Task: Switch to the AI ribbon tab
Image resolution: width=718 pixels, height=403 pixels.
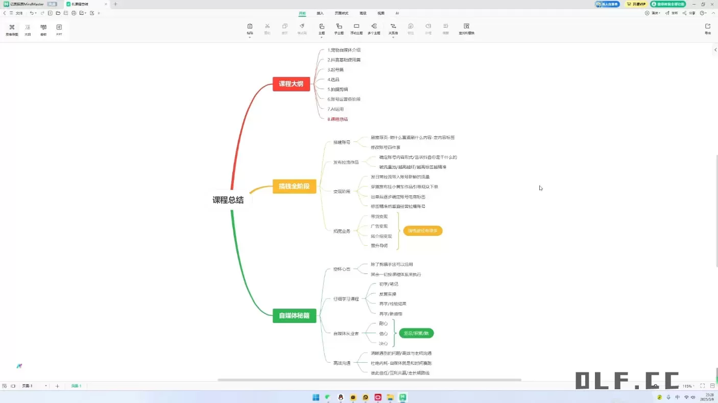Action: 397,13
